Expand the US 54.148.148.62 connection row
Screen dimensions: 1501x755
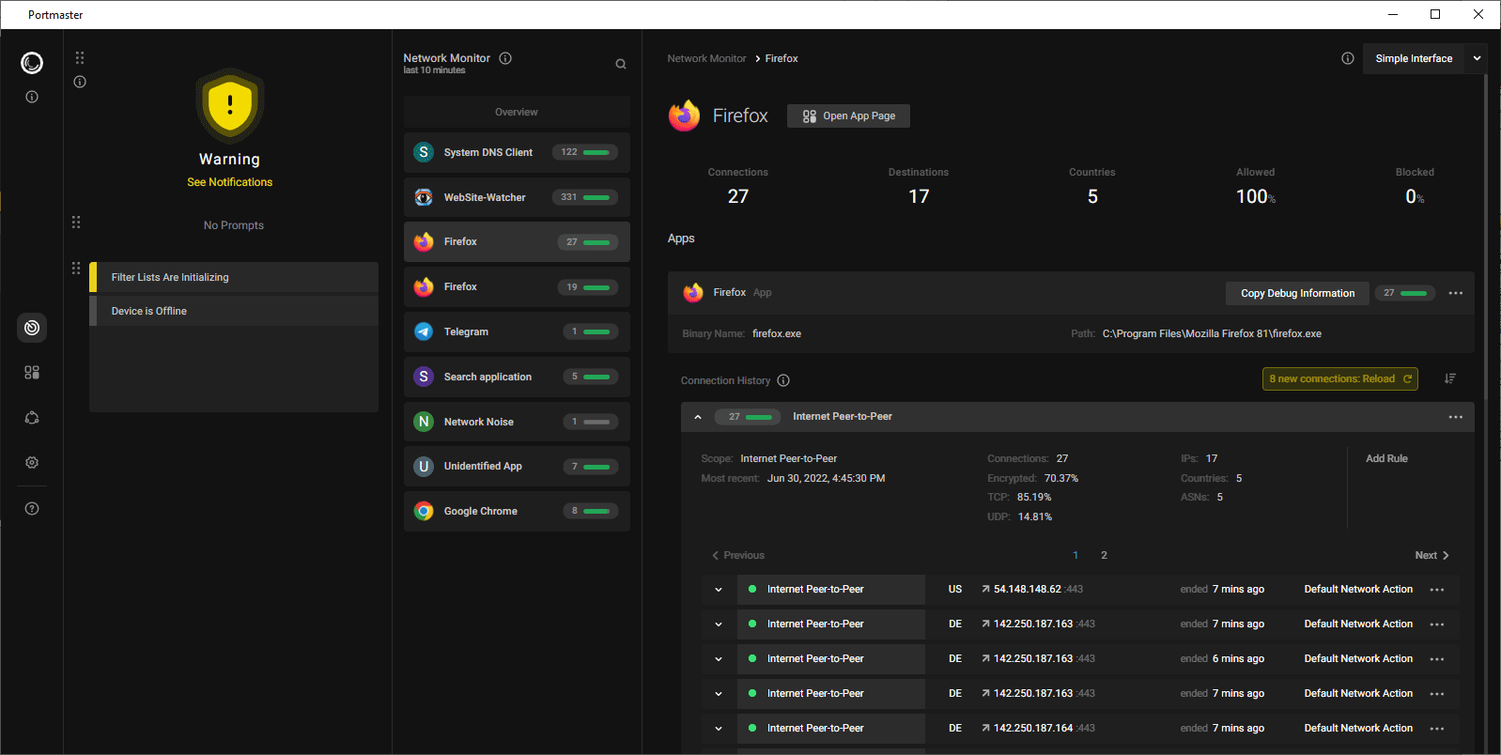719,590
